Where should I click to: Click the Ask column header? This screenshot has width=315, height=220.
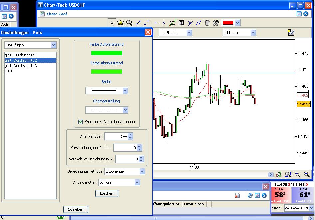[x=5, y=25]
